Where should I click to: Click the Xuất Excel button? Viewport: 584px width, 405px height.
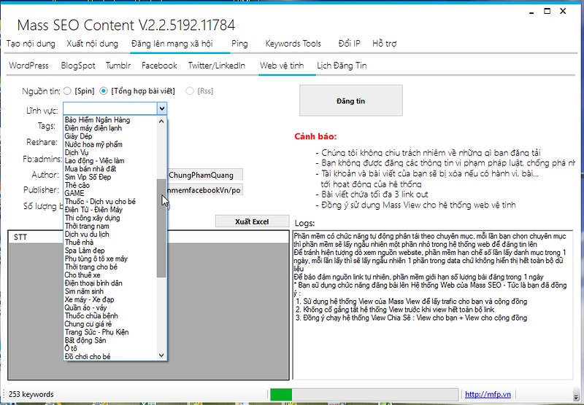[x=252, y=221]
